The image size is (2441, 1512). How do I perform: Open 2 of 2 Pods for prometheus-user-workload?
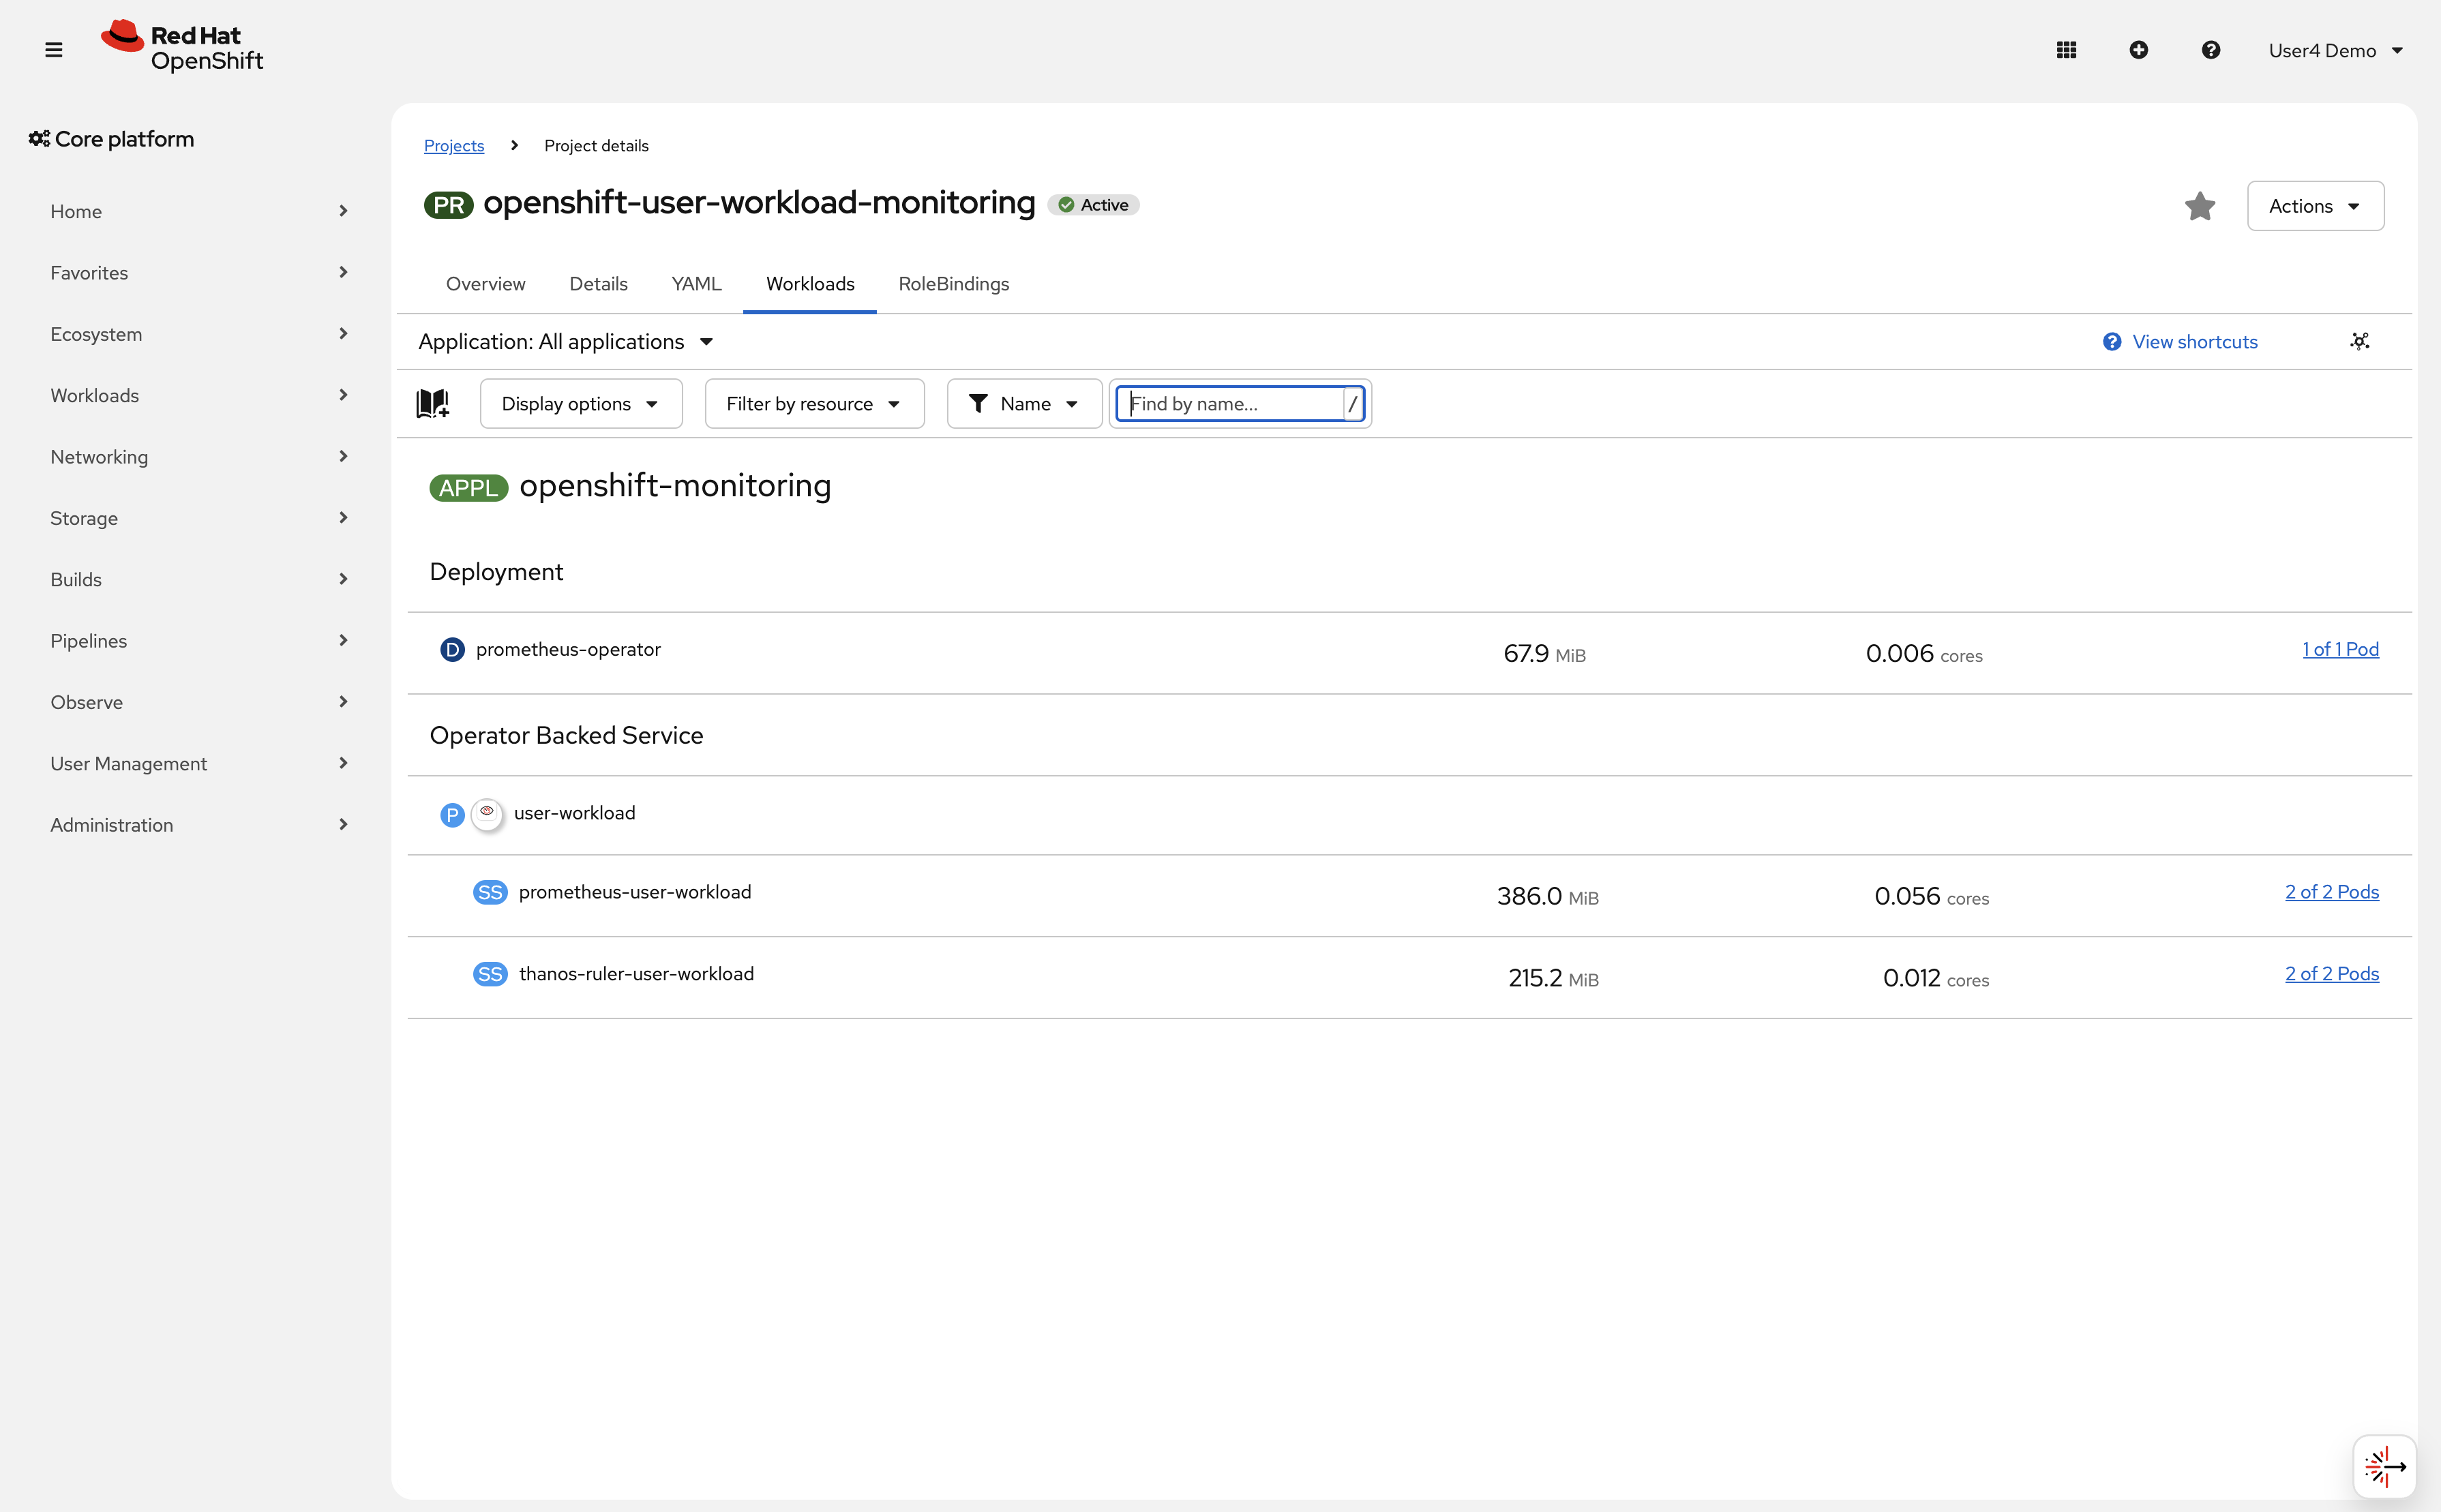tap(2332, 891)
